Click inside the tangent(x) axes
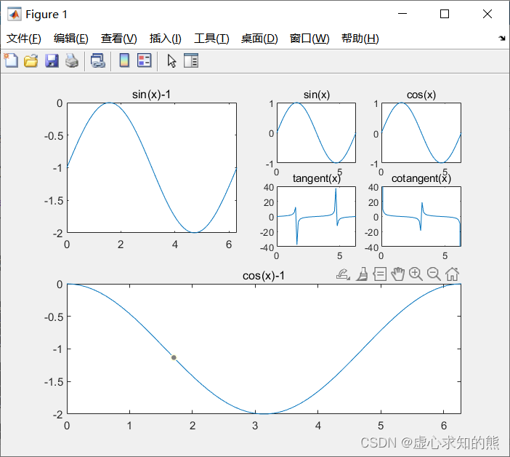The width and height of the screenshot is (510, 457). [x=316, y=216]
